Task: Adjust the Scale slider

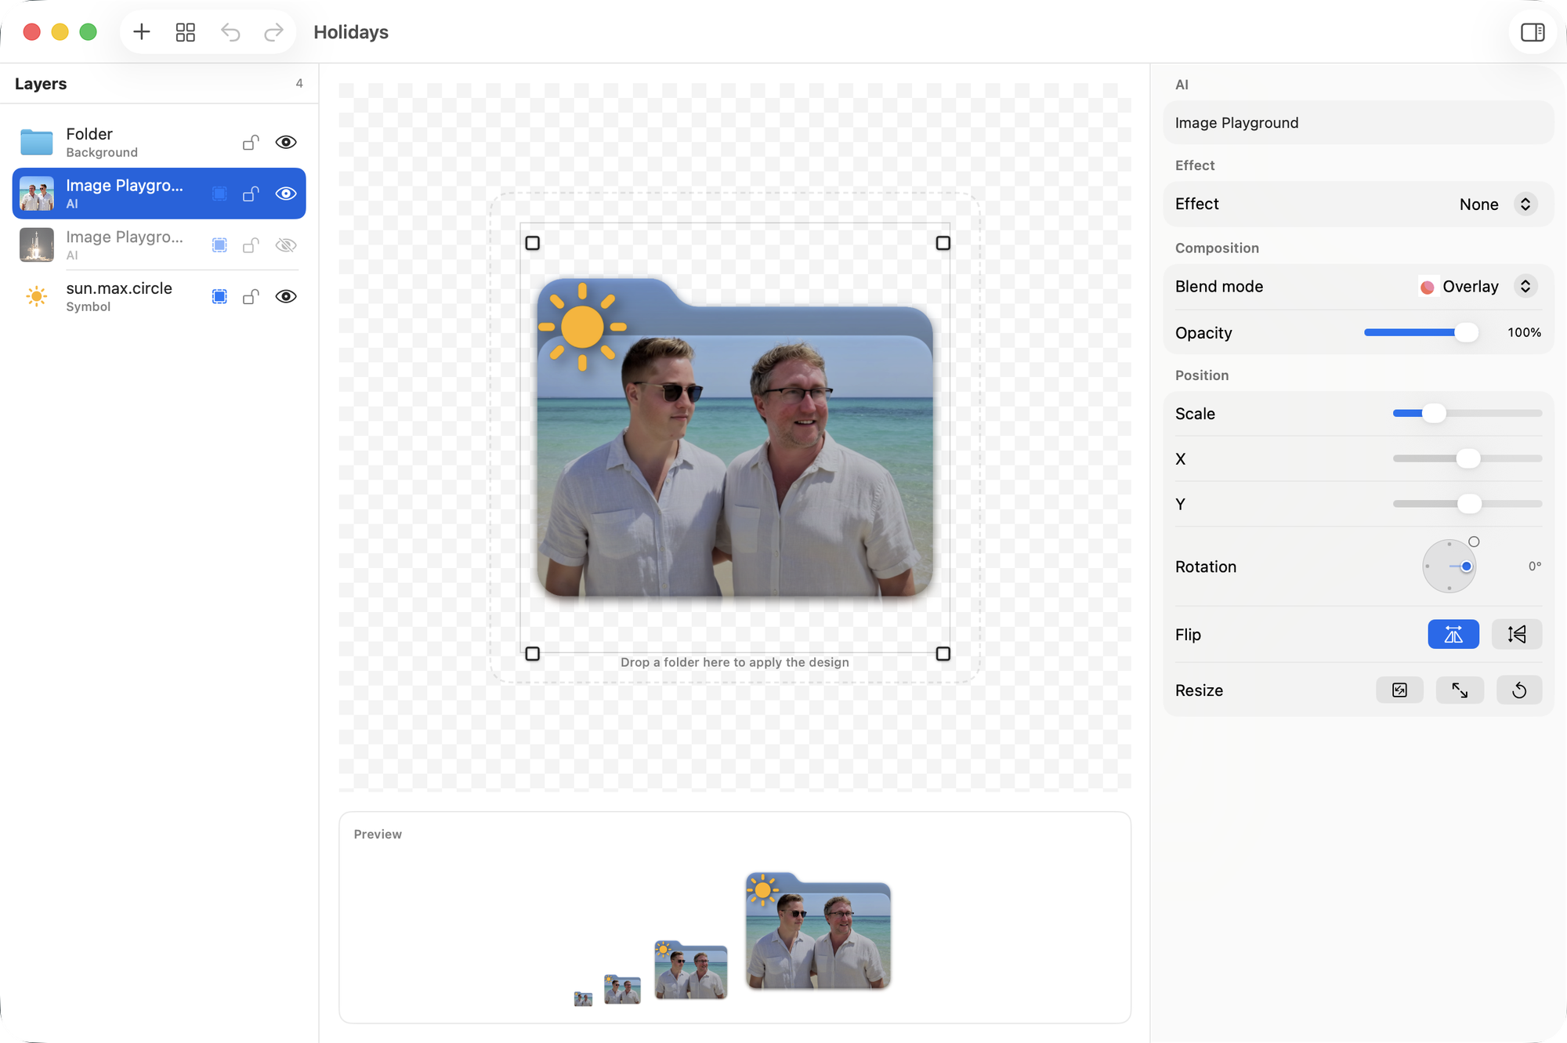Action: (x=1467, y=413)
